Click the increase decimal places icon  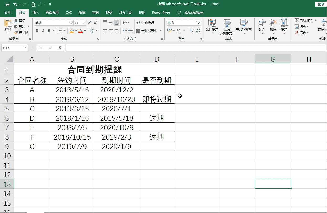click(192, 31)
